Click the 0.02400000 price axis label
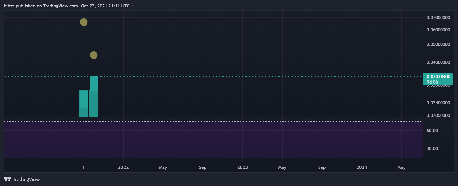 point(438,103)
